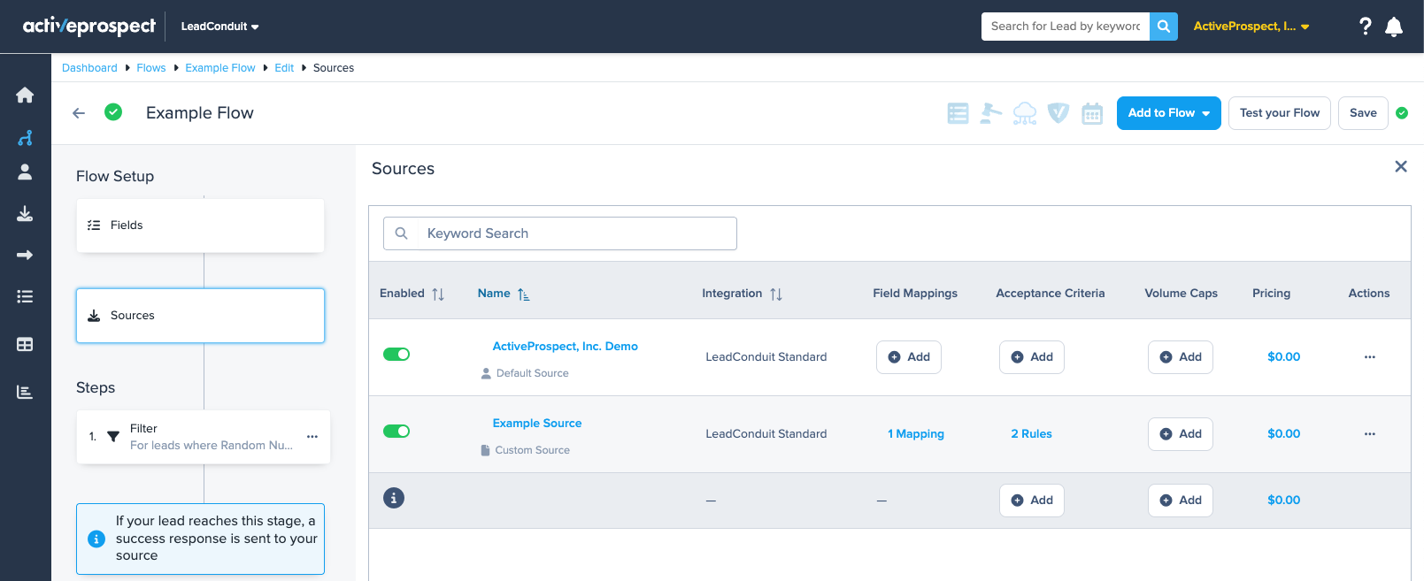Click the Test your Flow button
Screen dimensions: 1424x581
(1279, 113)
